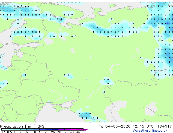Click the 5–10 mm legend color swatch

click(30, 129)
